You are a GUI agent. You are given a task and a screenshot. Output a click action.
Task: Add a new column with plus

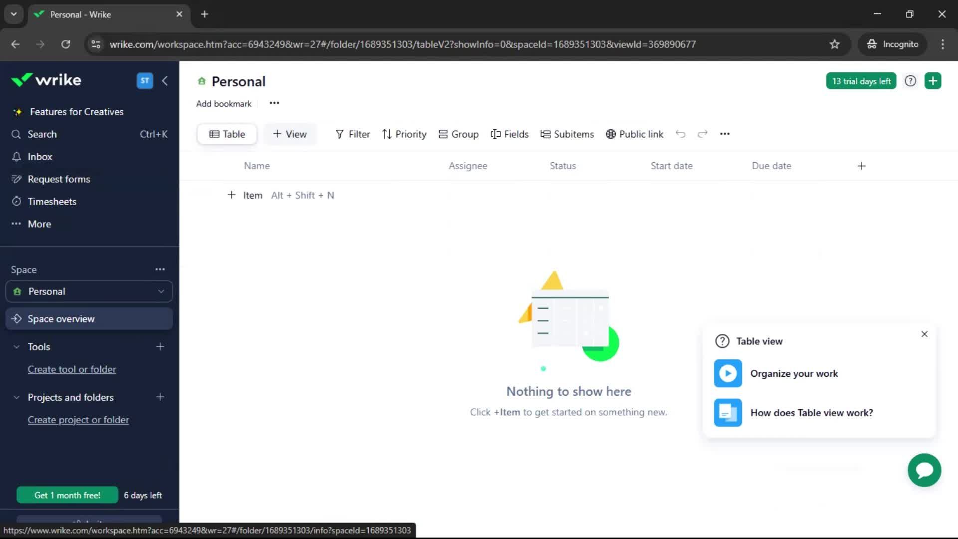[862, 166]
